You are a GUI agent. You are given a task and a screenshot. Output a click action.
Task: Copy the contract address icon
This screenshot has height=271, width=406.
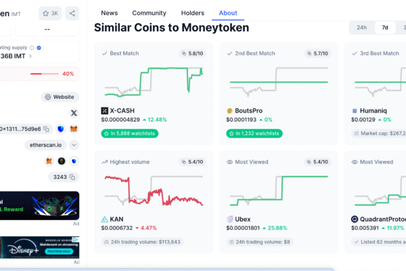point(47,128)
